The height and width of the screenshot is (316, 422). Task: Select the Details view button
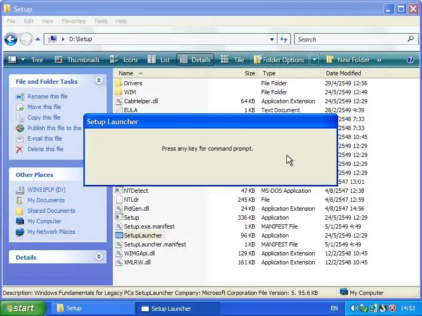click(195, 60)
